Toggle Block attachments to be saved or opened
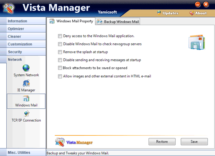The image size is (215, 156). (60, 68)
